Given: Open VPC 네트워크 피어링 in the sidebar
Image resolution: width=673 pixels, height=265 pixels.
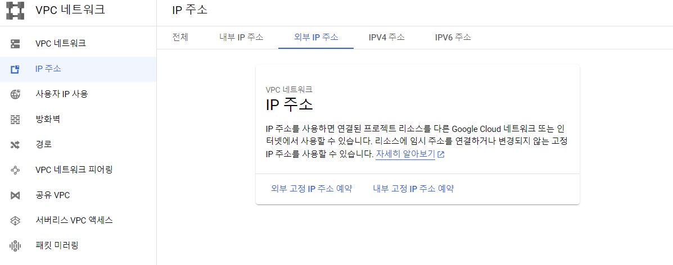Looking at the screenshot, I should click(78, 170).
